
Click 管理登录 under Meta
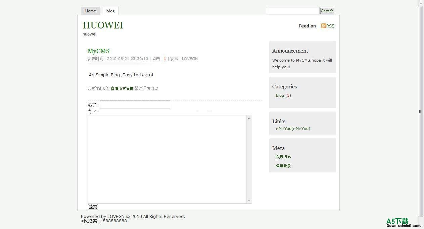[x=283, y=166]
